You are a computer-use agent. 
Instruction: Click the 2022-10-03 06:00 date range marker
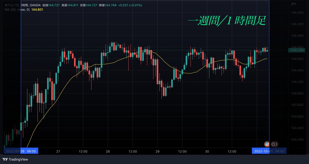click(x=269, y=151)
